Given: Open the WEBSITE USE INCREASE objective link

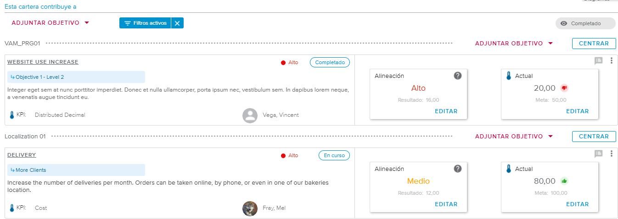Looking at the screenshot, I should click(x=43, y=62).
